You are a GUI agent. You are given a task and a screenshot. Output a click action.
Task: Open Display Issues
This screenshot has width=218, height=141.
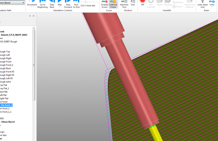[105, 4]
